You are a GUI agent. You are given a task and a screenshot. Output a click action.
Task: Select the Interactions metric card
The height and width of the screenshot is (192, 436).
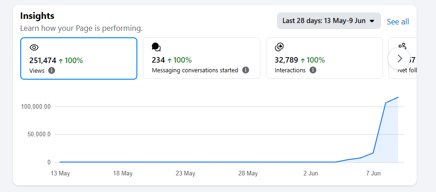324,58
